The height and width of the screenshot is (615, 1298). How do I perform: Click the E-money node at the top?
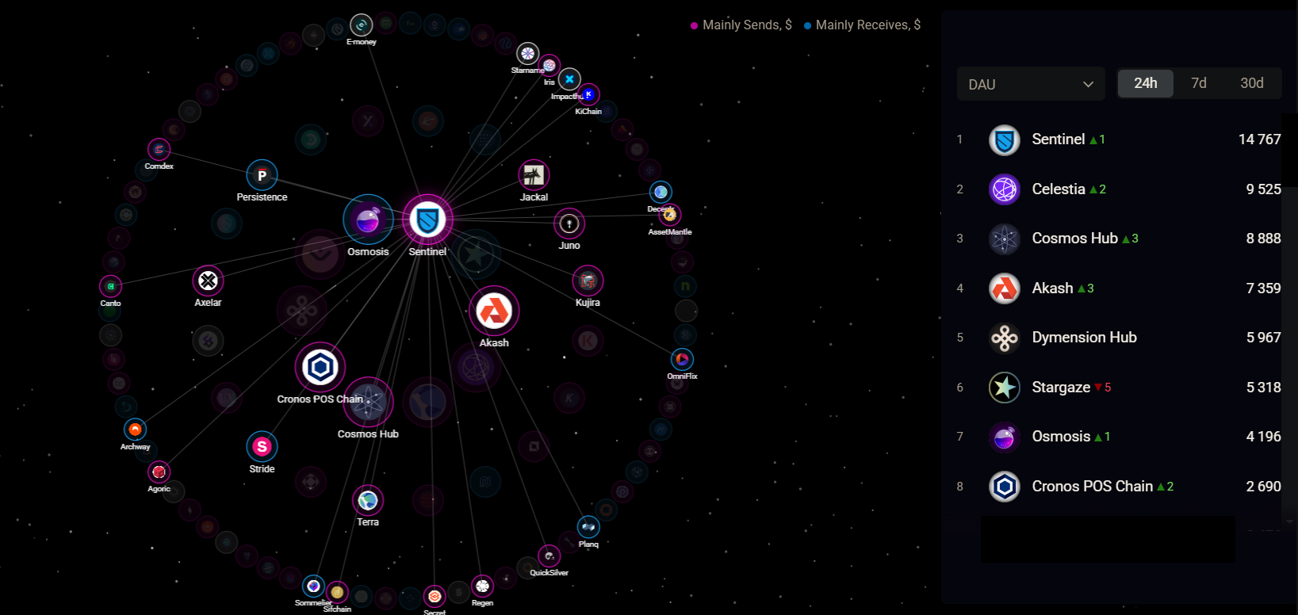point(361,25)
